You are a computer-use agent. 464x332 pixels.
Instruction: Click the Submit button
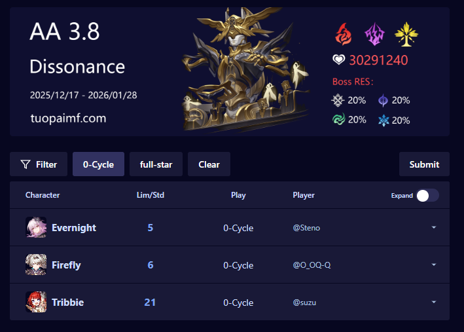click(x=424, y=164)
